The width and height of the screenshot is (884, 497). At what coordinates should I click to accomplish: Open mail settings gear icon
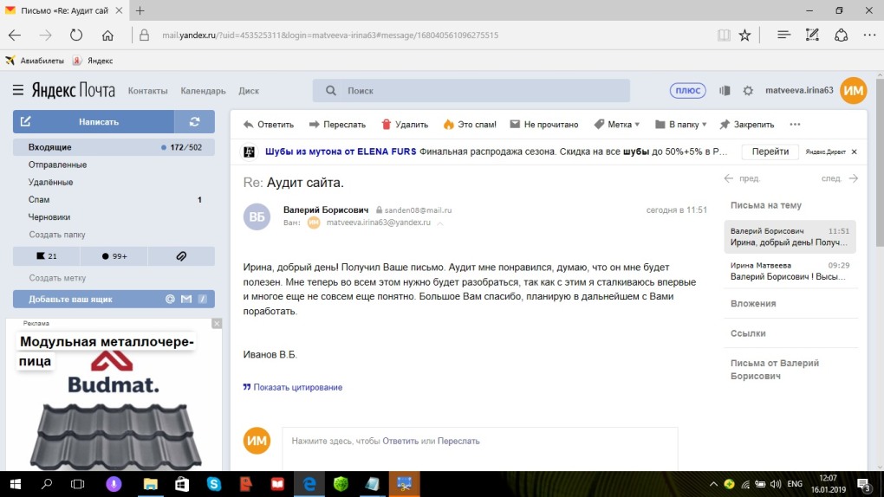tap(748, 91)
